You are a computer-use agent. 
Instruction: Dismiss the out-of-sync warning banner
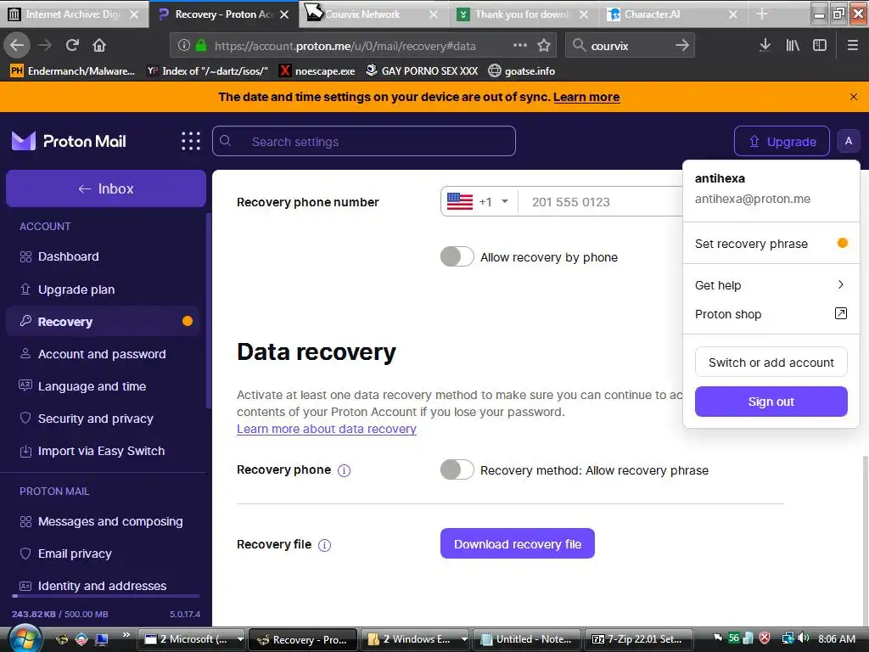coord(854,97)
